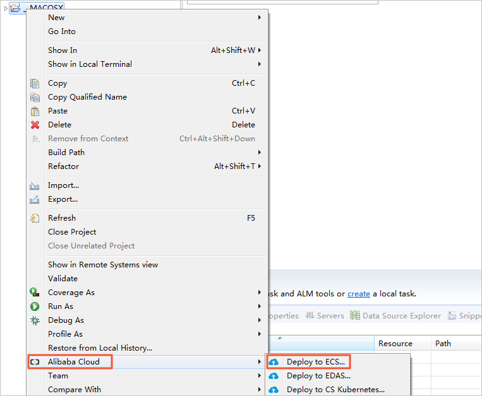Click the Refresh icon in menu
Screen dimensions: 482x396
pos(35,218)
